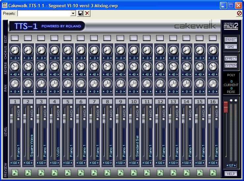The height and width of the screenshot is (181, 244).
Task: Open instrument list for channel 1 Piano 1
Action: click(18, 144)
